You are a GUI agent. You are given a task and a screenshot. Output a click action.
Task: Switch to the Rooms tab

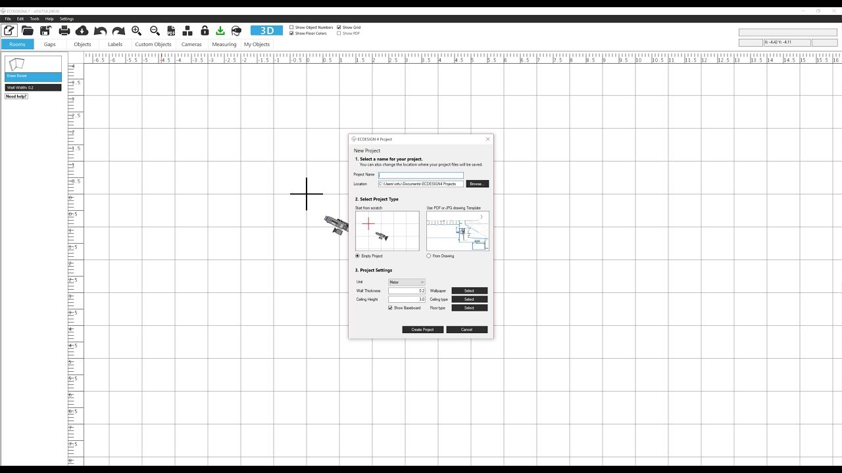pos(17,45)
